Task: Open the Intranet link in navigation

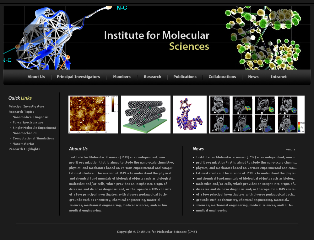Action: pos(279,77)
